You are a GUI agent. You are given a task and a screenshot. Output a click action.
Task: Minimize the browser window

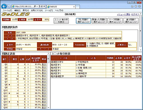coord(130,3)
